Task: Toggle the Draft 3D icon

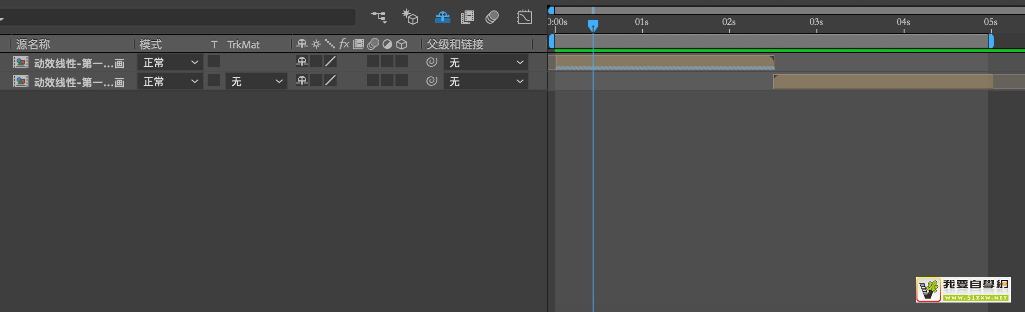Action: tap(410, 18)
